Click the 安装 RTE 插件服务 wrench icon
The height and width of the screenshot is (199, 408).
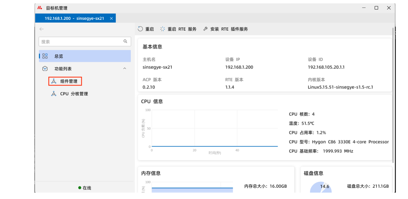coord(205,29)
